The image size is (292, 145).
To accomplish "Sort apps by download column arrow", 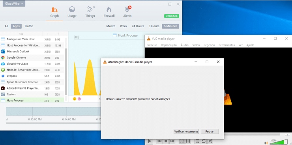I will [x=48, y=33].
